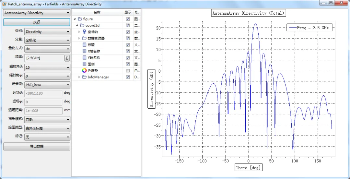Expand the InfoManager tree node
350x179 pixels.
point(79,77)
